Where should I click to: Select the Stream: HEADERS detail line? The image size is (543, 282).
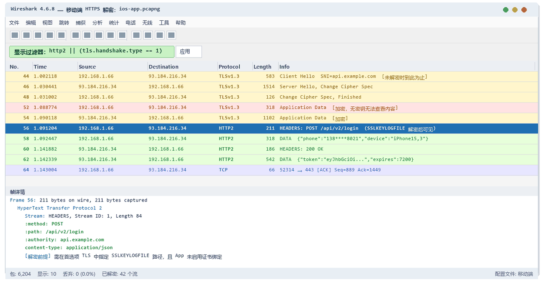(x=83, y=216)
